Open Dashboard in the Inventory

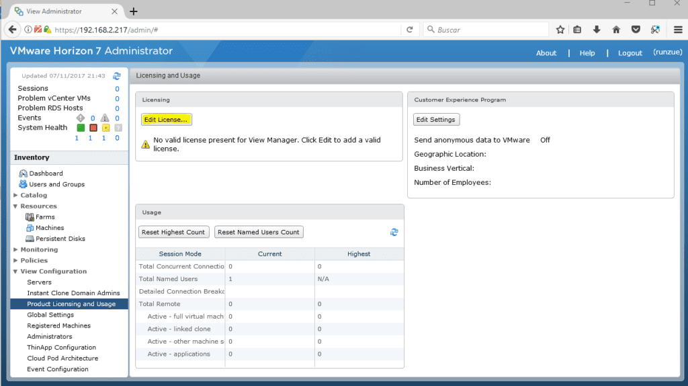pos(46,173)
